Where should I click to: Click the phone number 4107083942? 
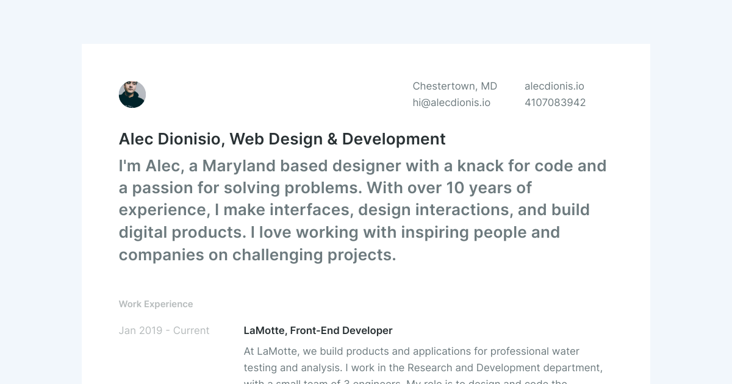[x=554, y=102]
